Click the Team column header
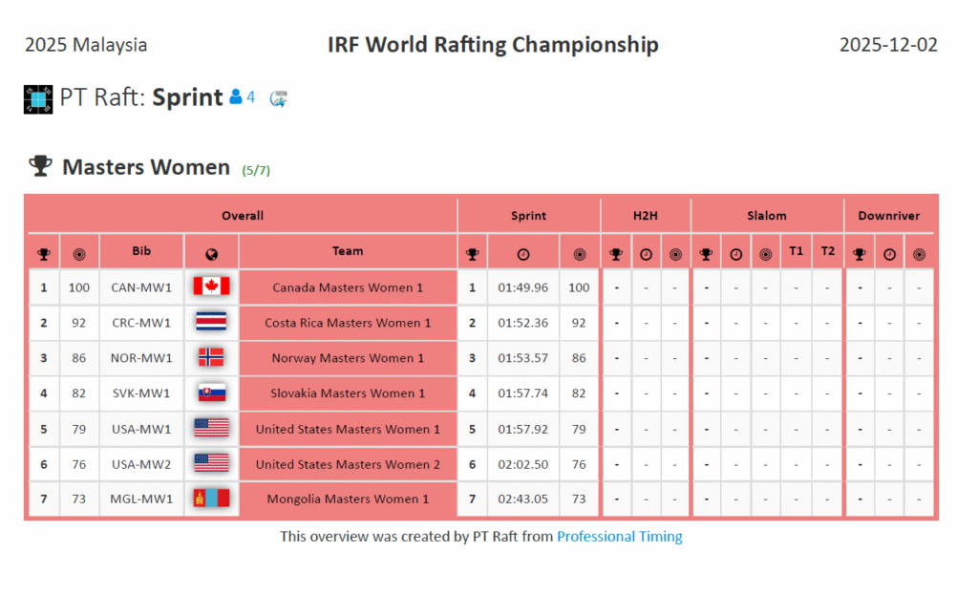This screenshot has height=595, width=978. tap(348, 251)
